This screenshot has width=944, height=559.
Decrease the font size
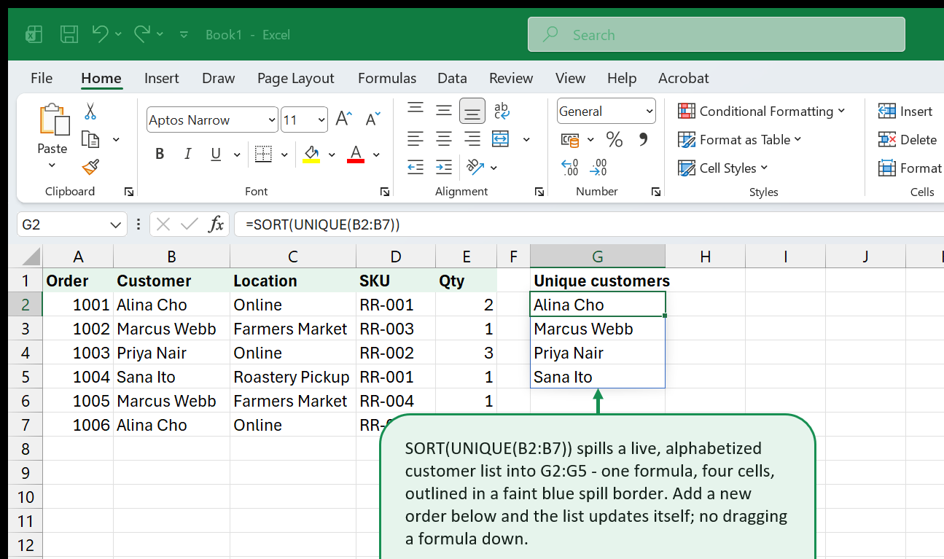pos(372,120)
